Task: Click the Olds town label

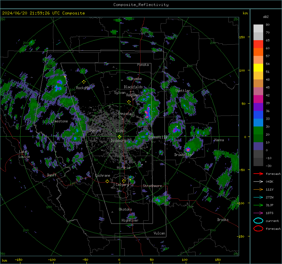Action: [x=119, y=131]
